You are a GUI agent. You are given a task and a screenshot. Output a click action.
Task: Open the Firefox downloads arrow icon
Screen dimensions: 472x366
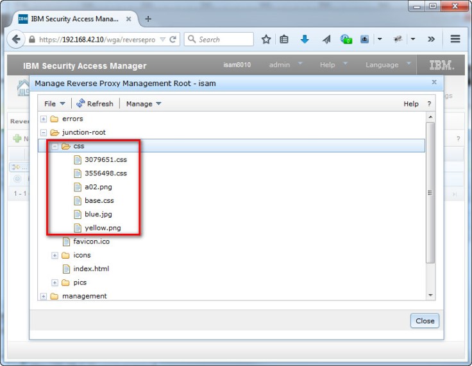pyautogui.click(x=305, y=39)
